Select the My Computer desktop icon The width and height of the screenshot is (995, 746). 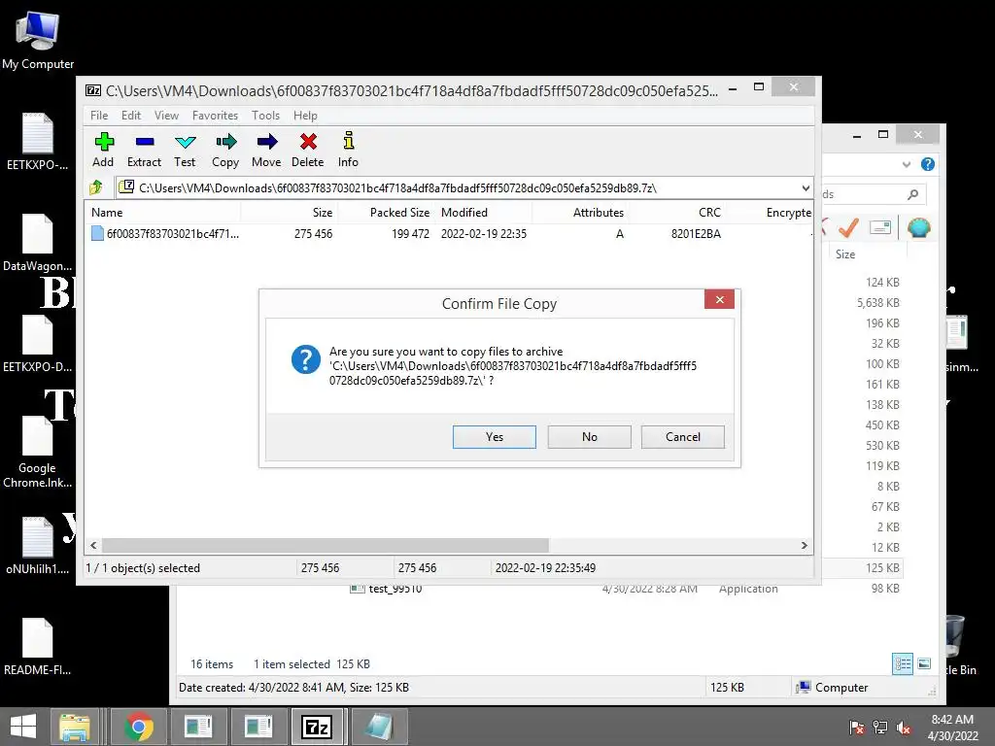click(x=38, y=41)
